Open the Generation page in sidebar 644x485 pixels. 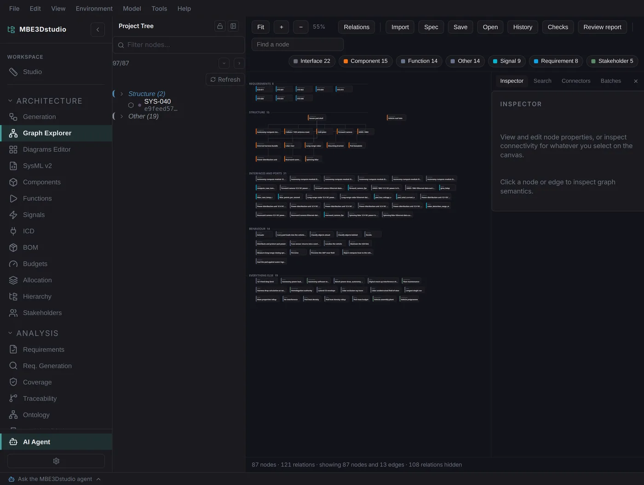(x=56, y=117)
